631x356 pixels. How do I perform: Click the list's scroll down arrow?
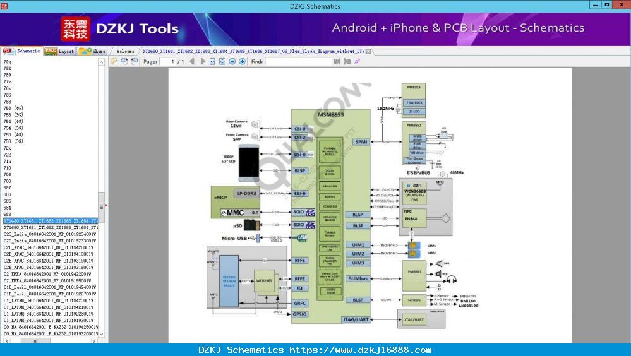tap(102, 334)
